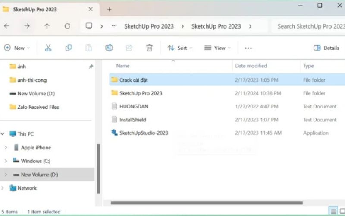Open the View dropdown

(217, 48)
